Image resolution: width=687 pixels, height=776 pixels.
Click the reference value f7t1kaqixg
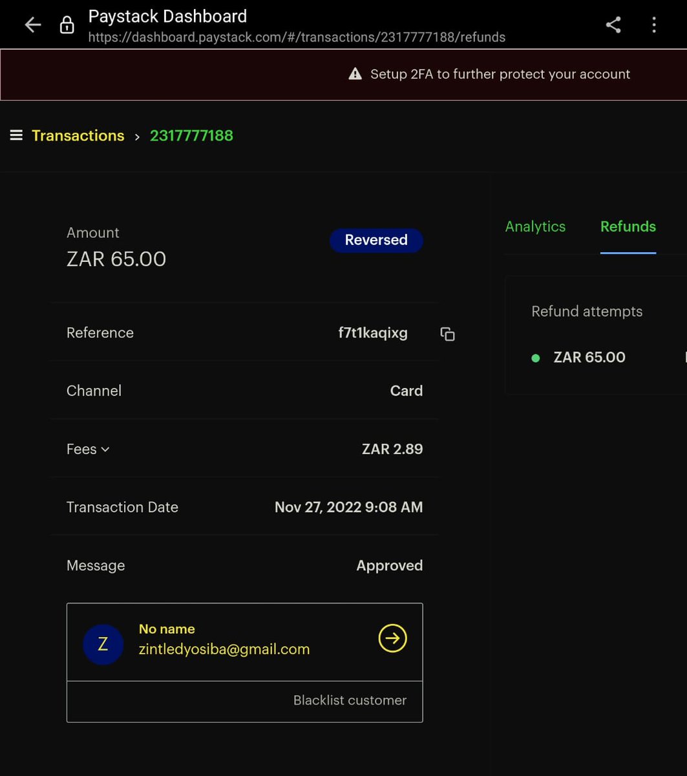373,333
